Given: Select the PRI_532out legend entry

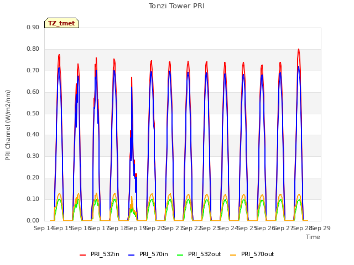Looking at the screenshot, I should [x=199, y=255].
